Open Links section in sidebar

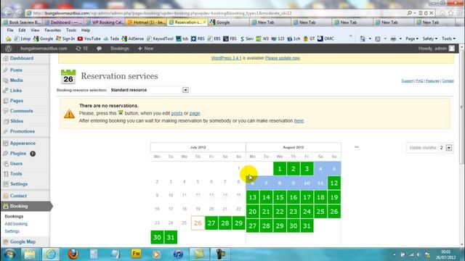click(x=16, y=91)
